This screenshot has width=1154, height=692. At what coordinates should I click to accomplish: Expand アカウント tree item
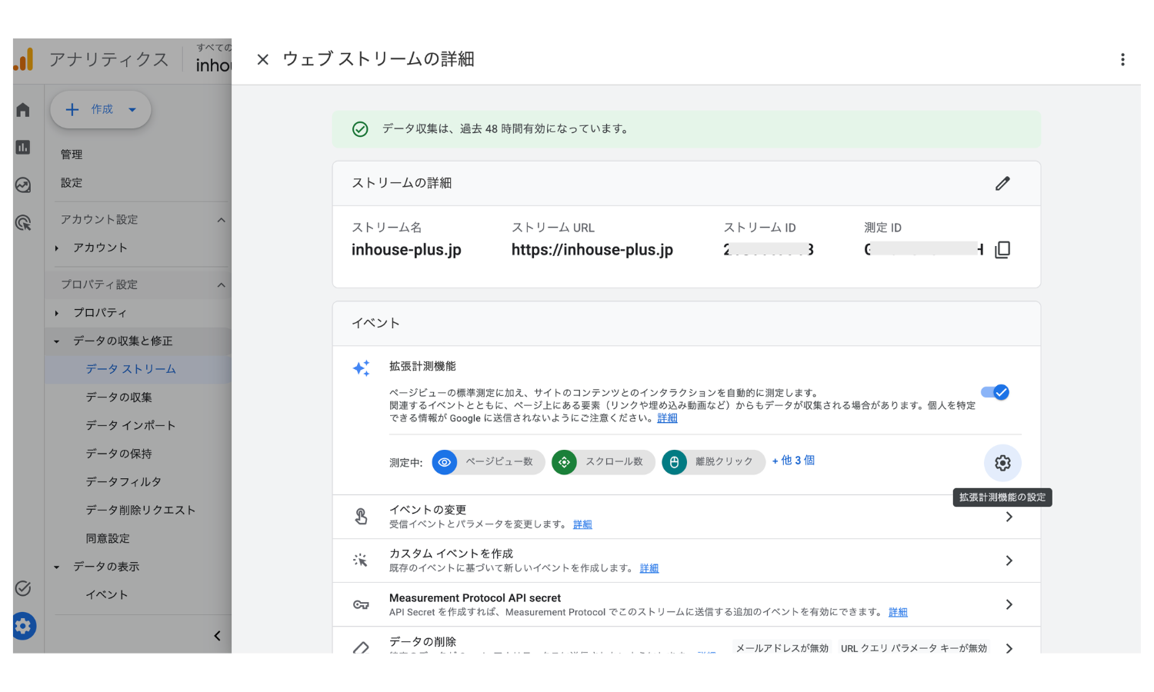point(57,248)
